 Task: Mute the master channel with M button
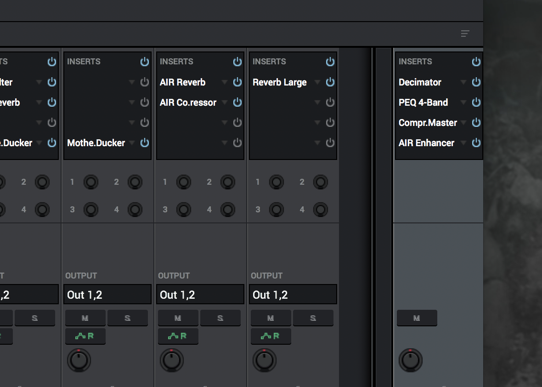417,318
